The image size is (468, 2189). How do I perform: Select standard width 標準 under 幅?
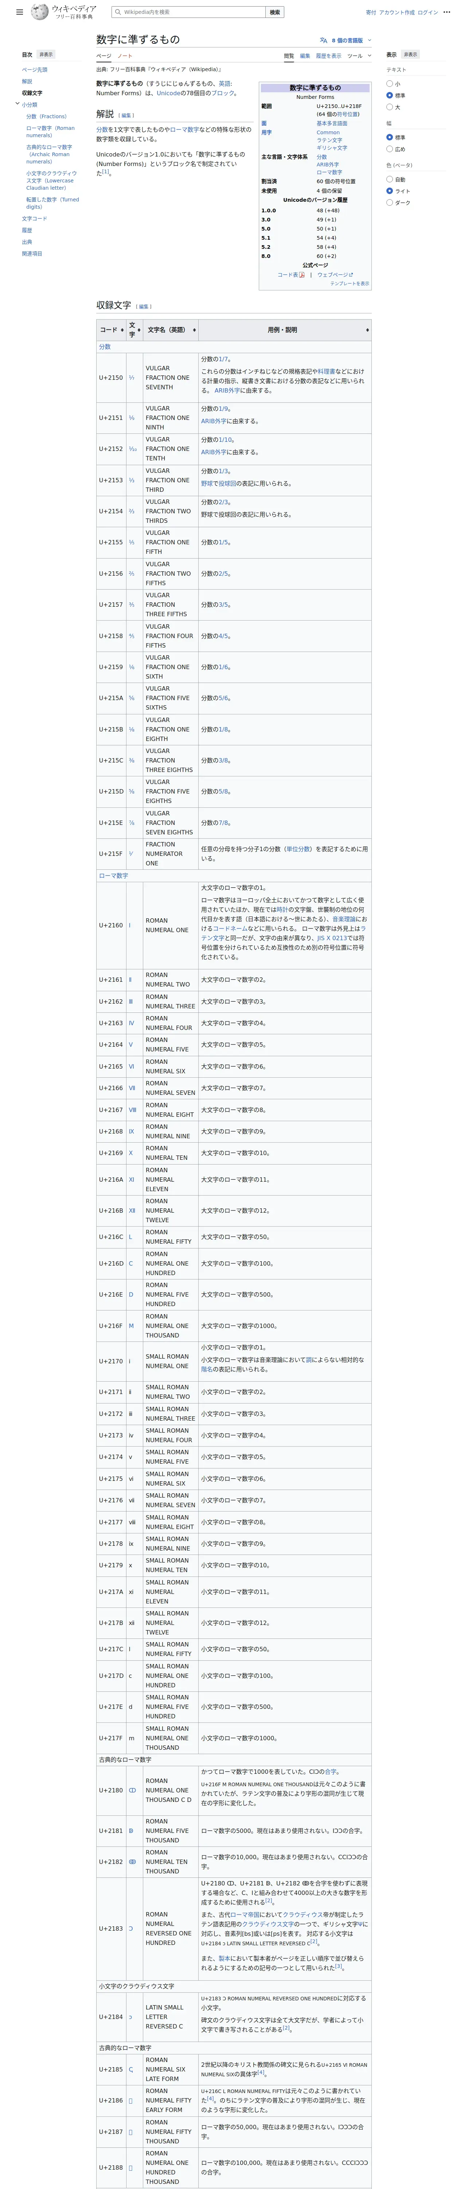point(390,138)
